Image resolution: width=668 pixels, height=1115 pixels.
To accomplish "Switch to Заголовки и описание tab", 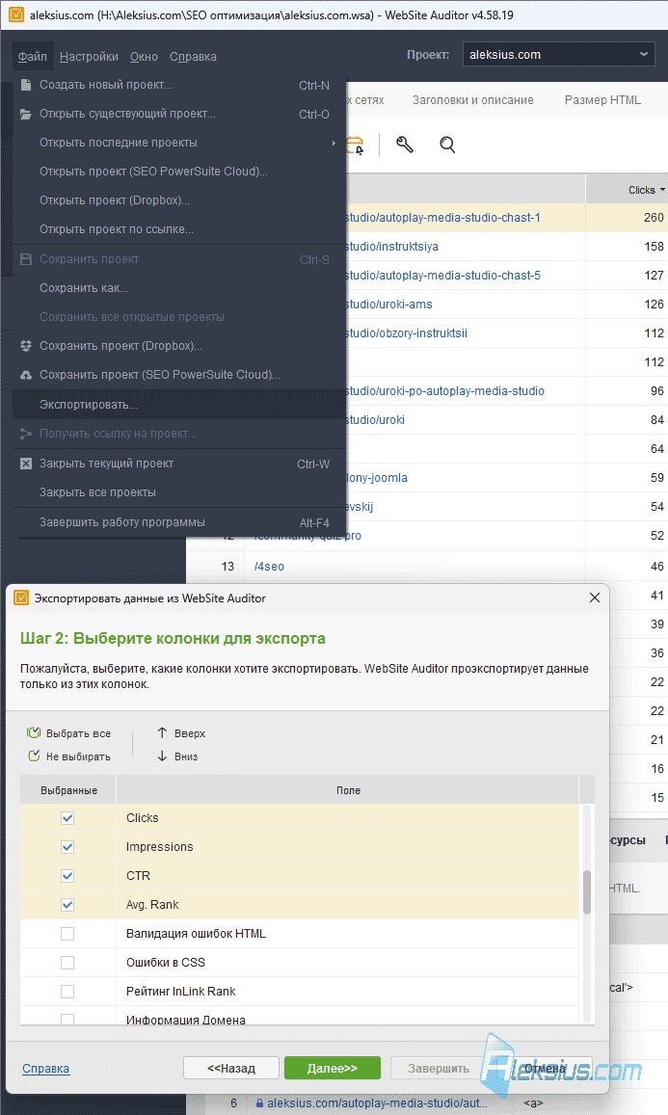I will pos(473,100).
